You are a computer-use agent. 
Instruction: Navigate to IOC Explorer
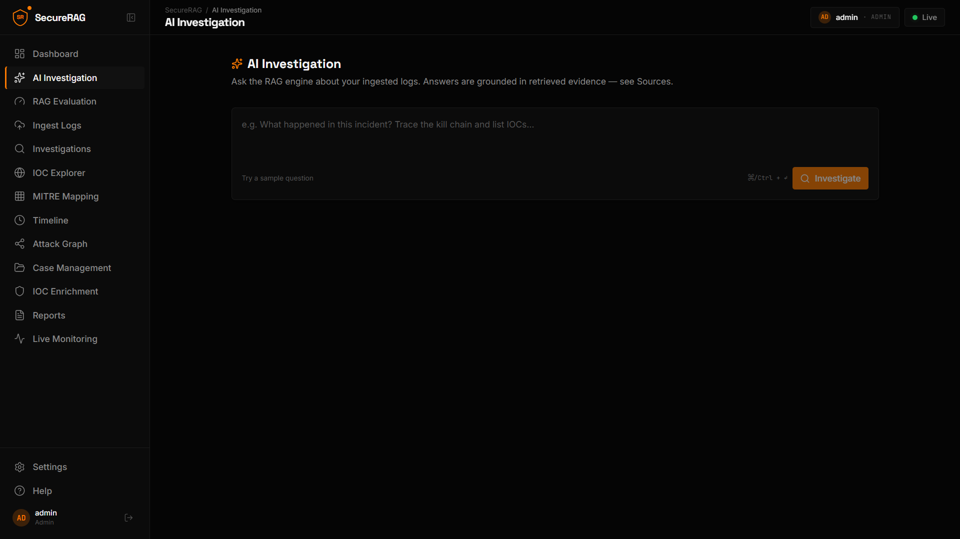coord(75,172)
